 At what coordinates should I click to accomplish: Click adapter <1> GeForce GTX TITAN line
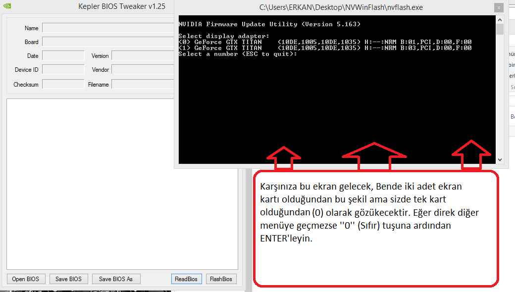click(325, 48)
